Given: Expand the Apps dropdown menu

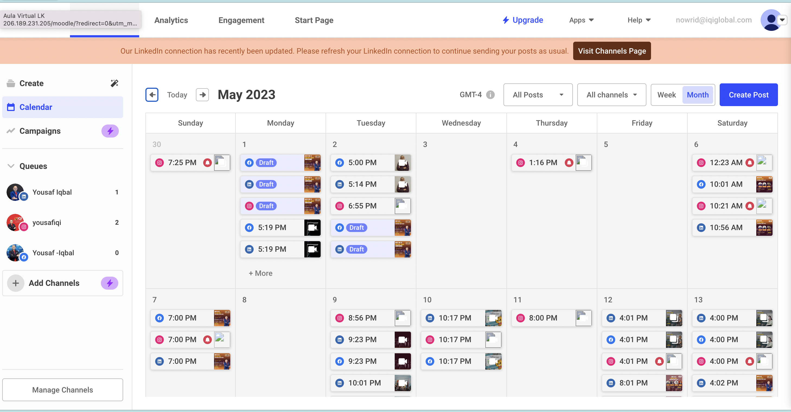Looking at the screenshot, I should pyautogui.click(x=581, y=20).
